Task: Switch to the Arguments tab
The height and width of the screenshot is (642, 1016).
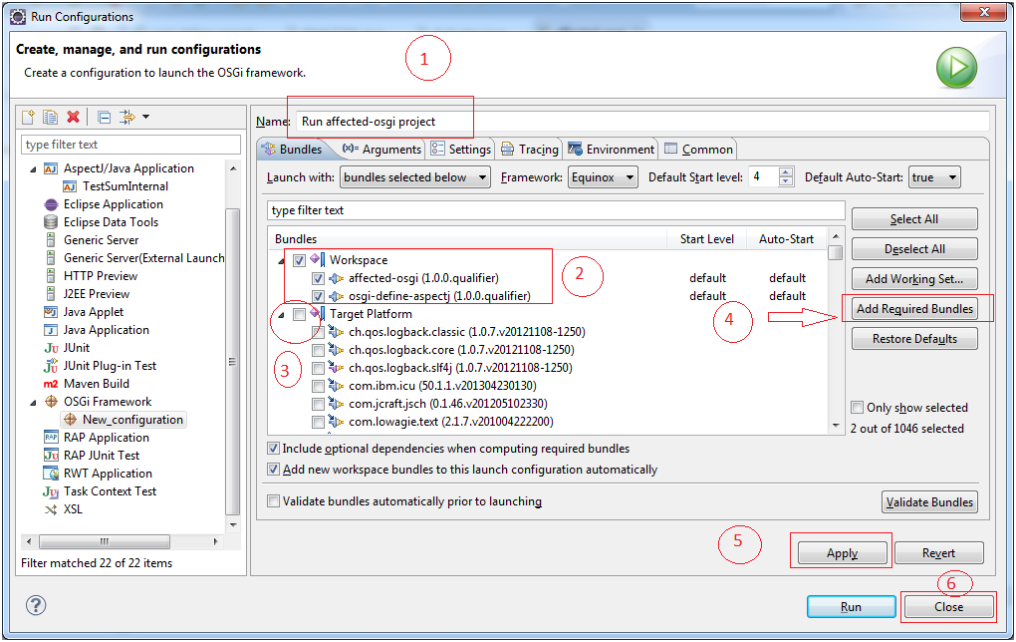Action: (382, 150)
